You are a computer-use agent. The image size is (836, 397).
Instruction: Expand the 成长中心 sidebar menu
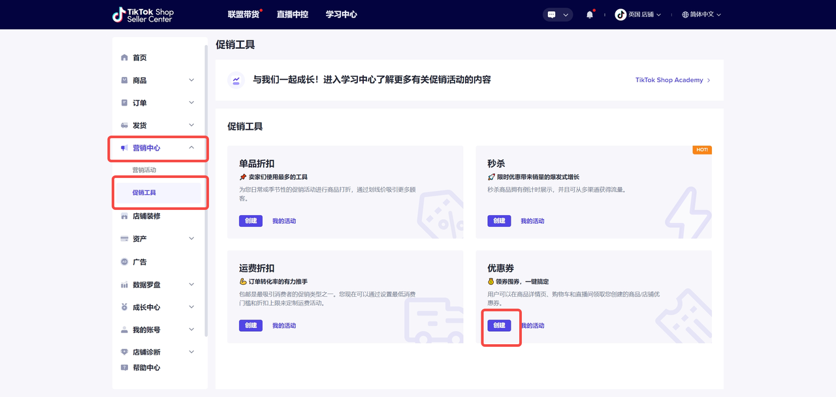(x=191, y=307)
